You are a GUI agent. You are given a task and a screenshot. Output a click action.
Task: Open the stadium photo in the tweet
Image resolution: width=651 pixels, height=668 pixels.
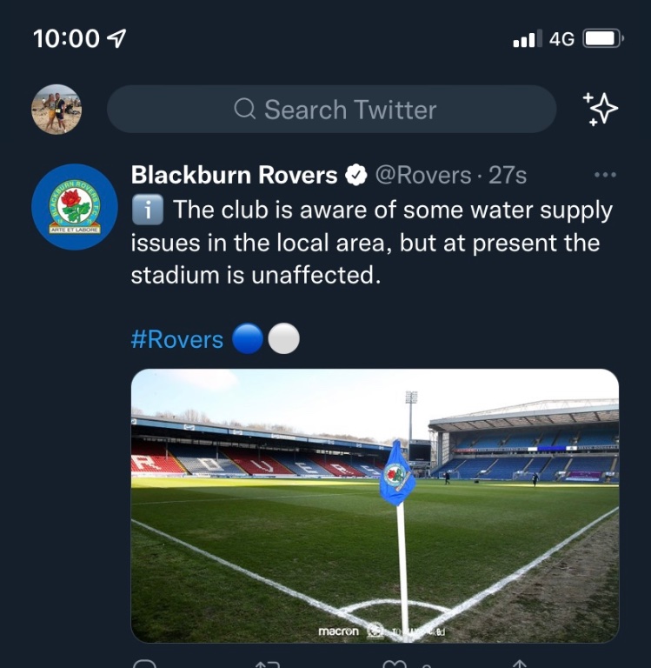pyautogui.click(x=375, y=505)
